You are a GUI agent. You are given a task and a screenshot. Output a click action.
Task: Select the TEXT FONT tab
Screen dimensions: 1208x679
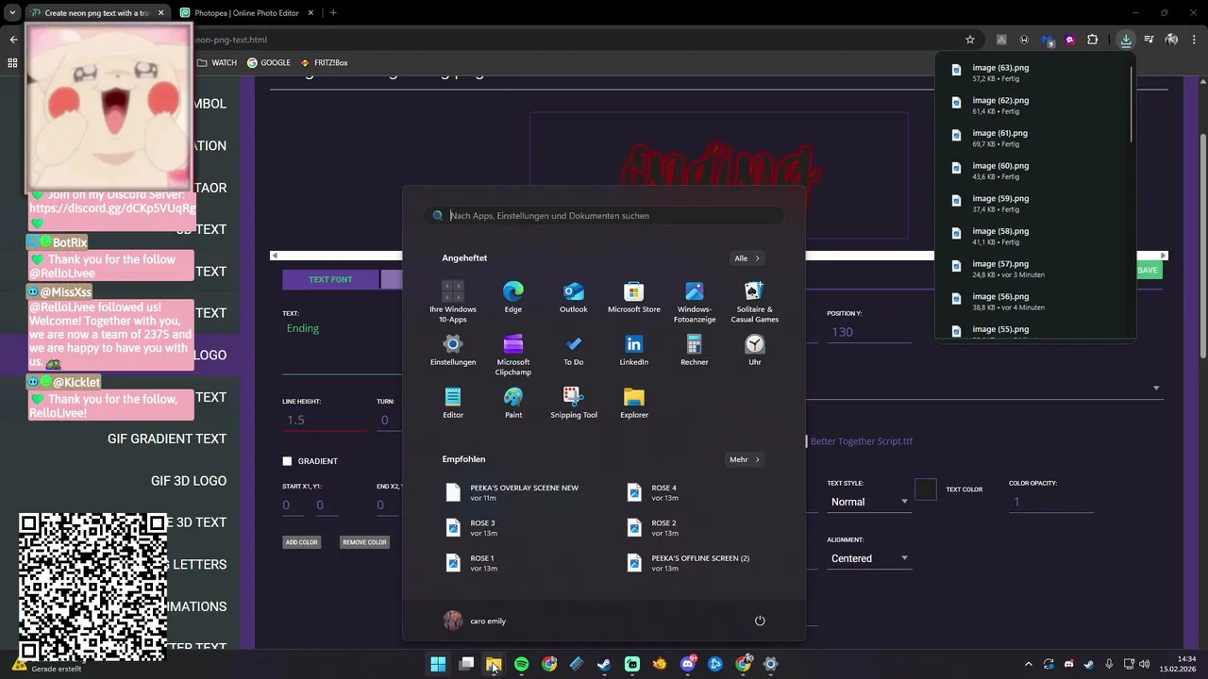point(330,279)
